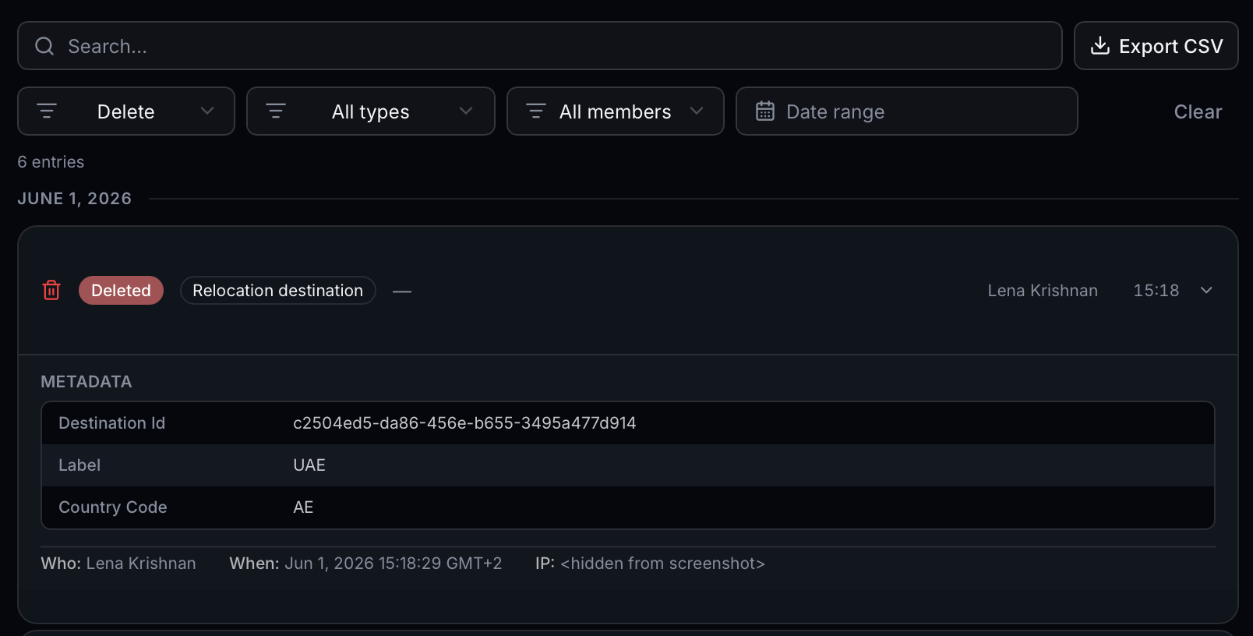Screen dimensions: 1253x636
Task: Click the Who: Lena Krishnan footer text
Action: click(118, 563)
